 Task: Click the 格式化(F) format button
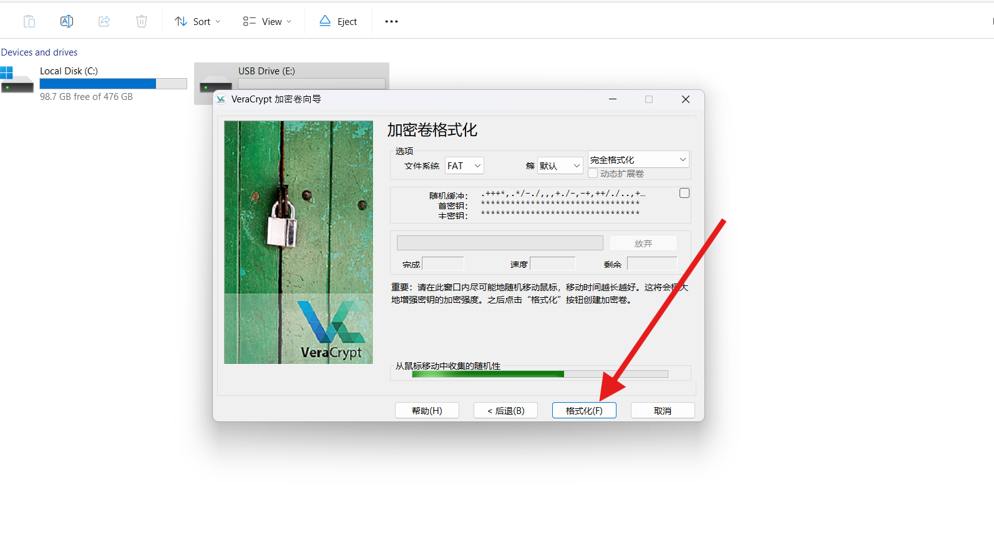click(x=584, y=410)
